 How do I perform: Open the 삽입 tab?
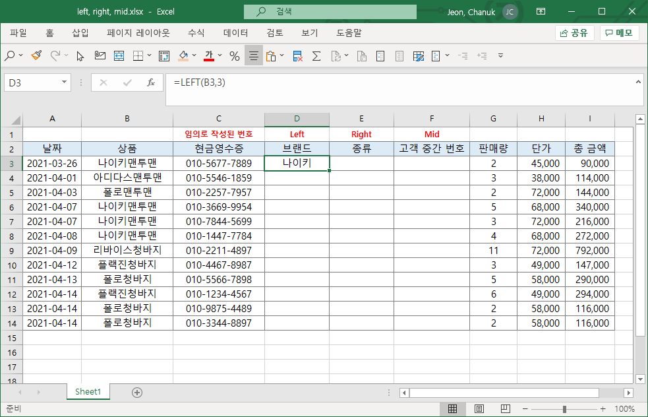pos(80,33)
